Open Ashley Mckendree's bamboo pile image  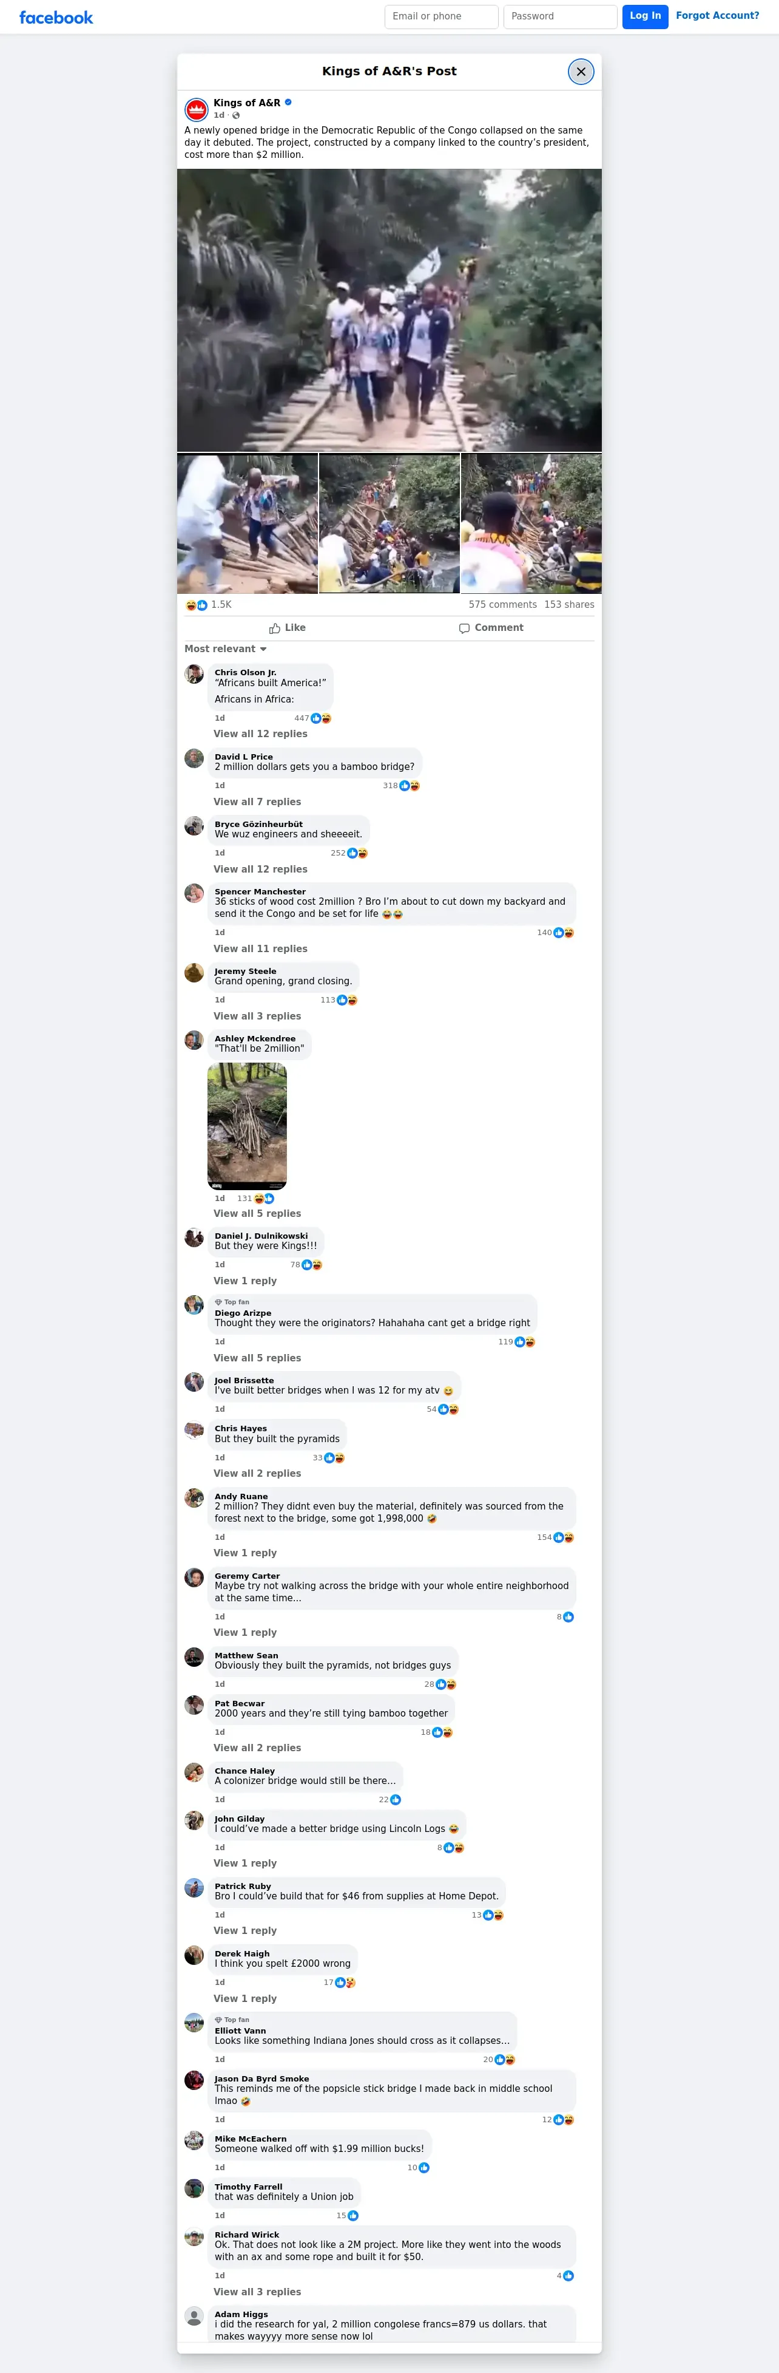coord(247,1126)
